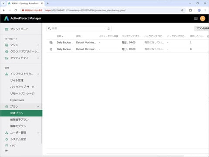The image size is (209, 157).
Task: Expand the アクティビティ submenu chevron
Action: tap(38, 58)
